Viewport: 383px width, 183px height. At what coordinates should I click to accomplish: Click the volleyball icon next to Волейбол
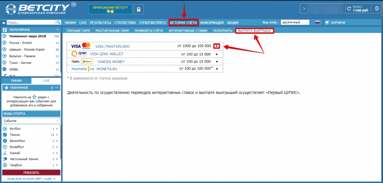click(5, 147)
